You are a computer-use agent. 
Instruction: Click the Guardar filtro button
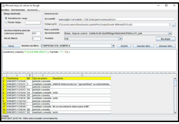coord(144,46)
